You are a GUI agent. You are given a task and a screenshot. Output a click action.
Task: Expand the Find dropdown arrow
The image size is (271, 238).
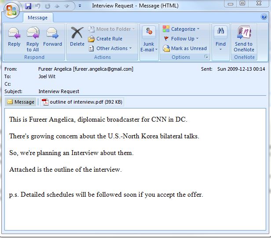point(220,50)
